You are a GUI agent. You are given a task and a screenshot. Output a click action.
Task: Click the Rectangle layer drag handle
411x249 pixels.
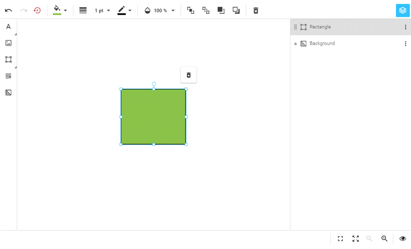coord(295,27)
